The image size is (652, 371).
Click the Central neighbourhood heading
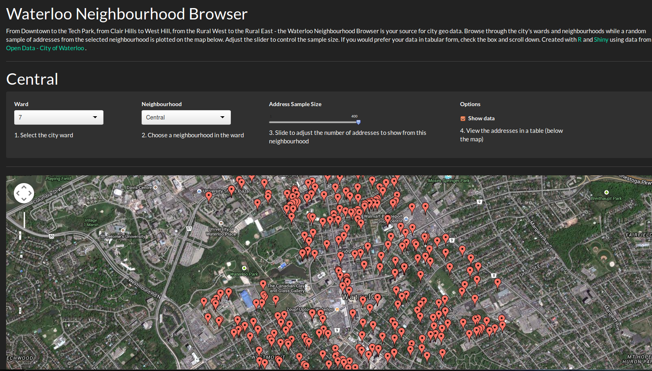click(x=32, y=79)
